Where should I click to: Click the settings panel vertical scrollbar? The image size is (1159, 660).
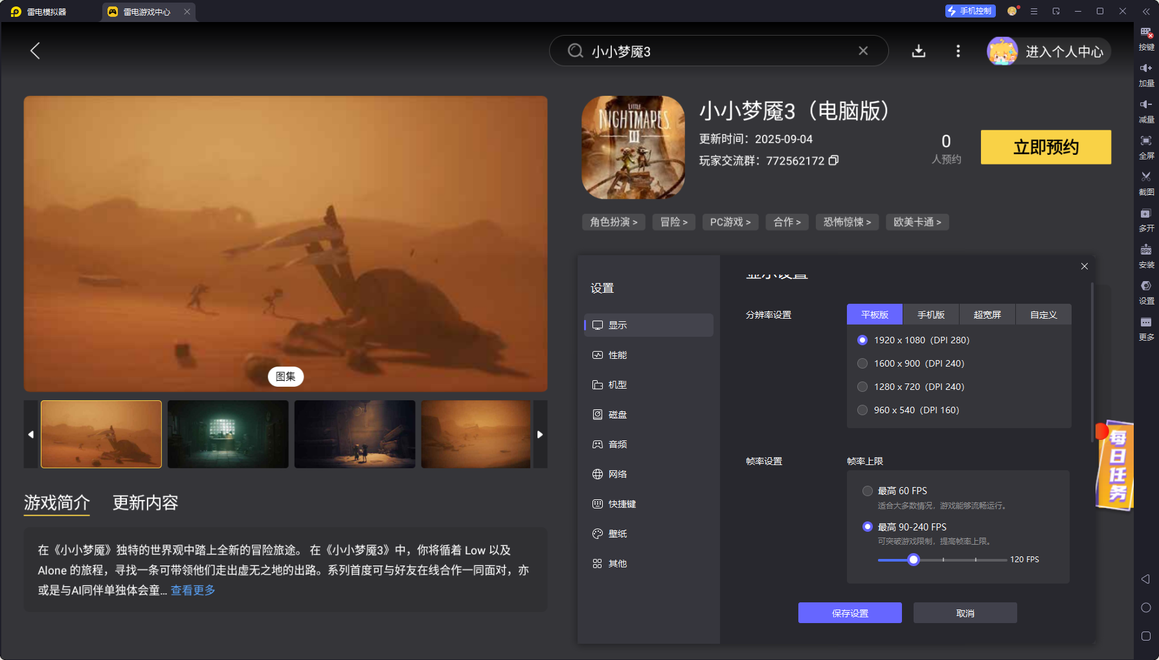point(1092,363)
